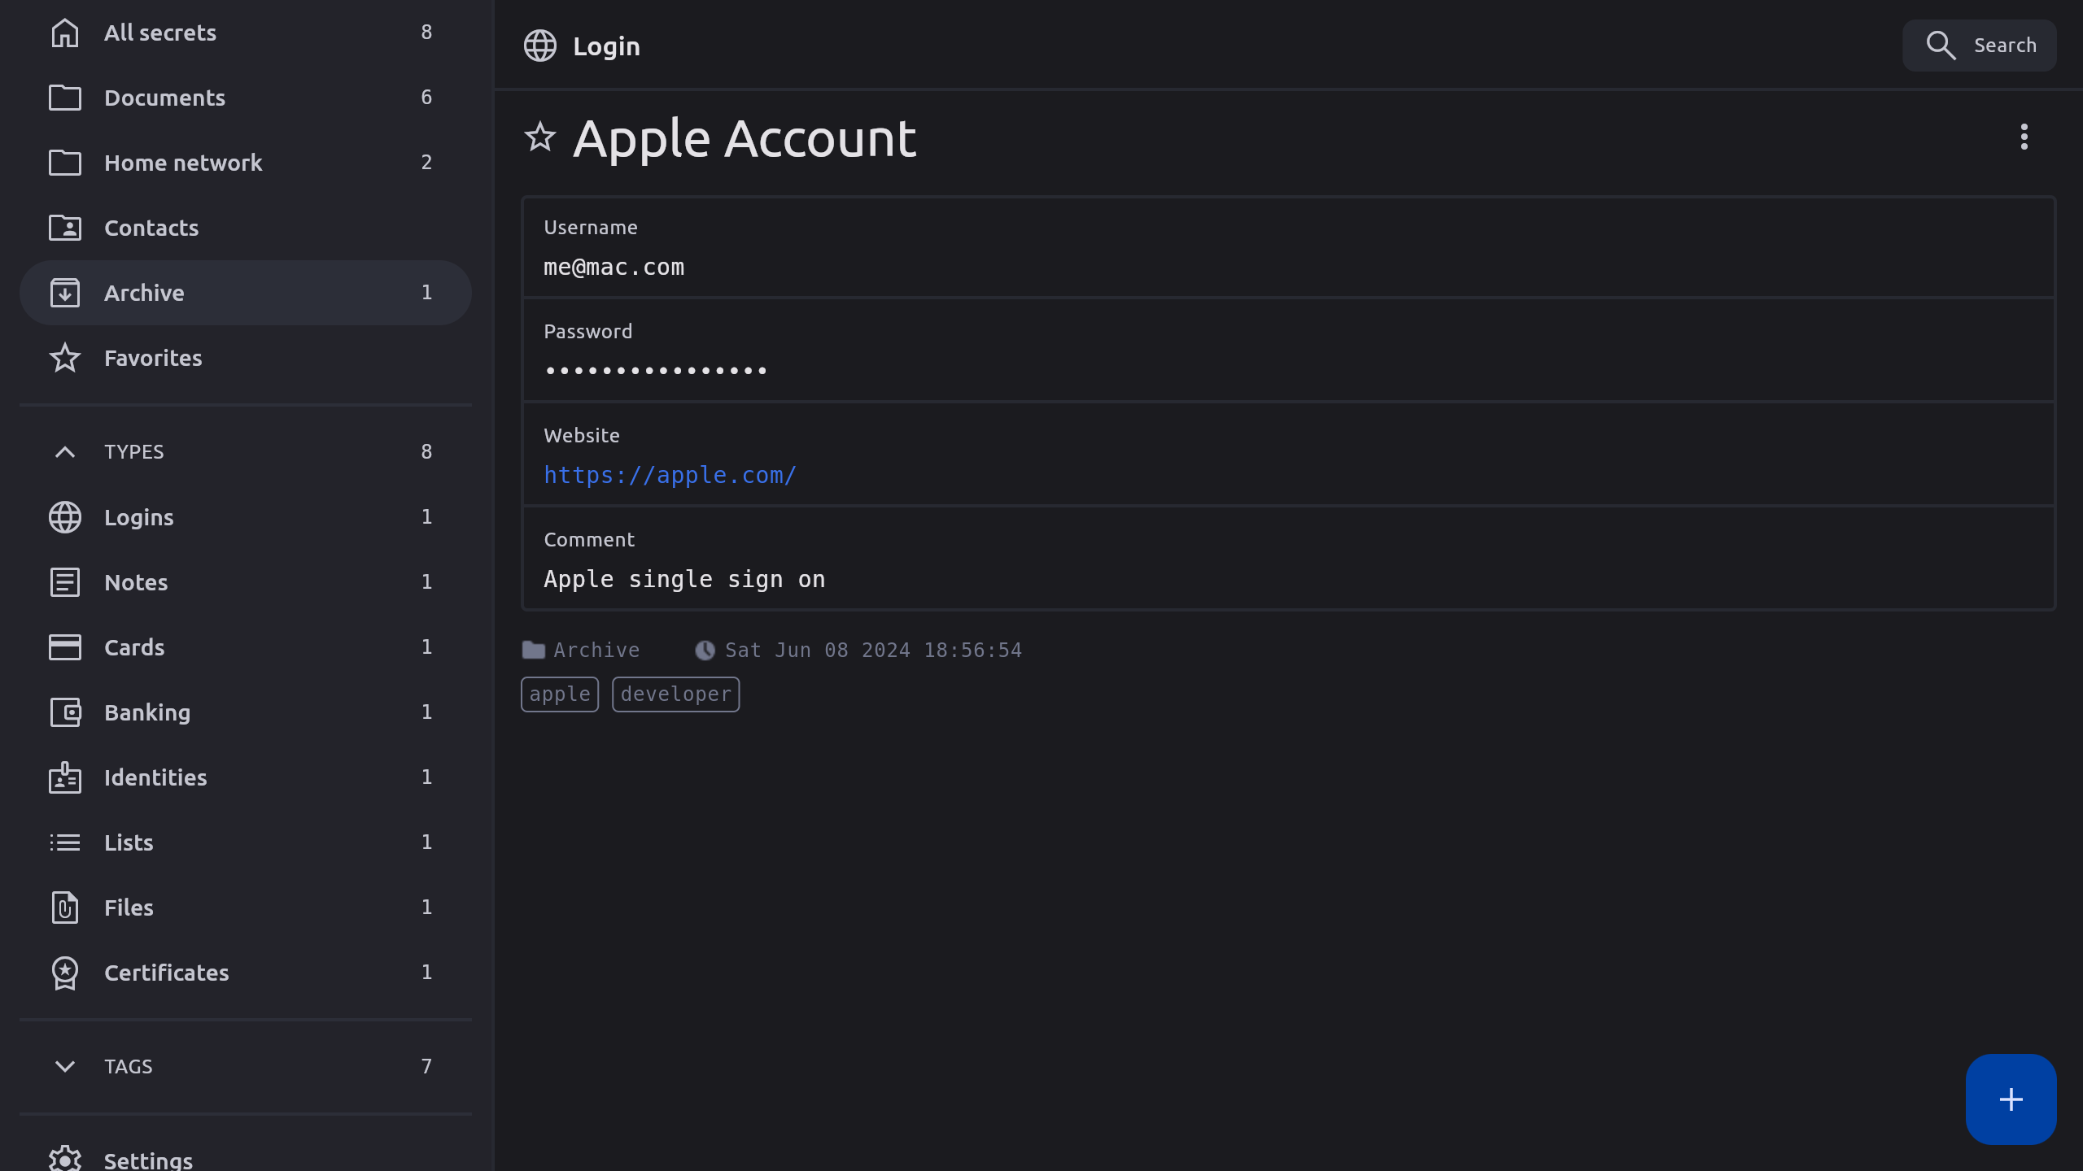The width and height of the screenshot is (2083, 1171).
Task: Toggle the favorite star next to Apple Account
Action: [539, 137]
